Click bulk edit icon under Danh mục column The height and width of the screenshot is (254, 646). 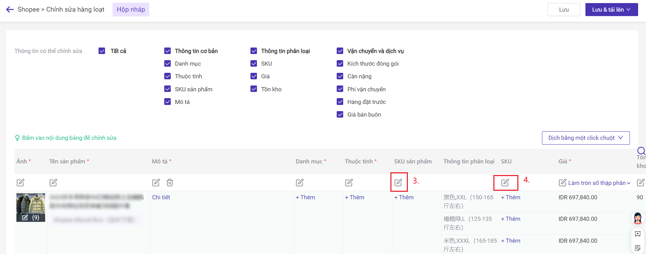coord(300,183)
